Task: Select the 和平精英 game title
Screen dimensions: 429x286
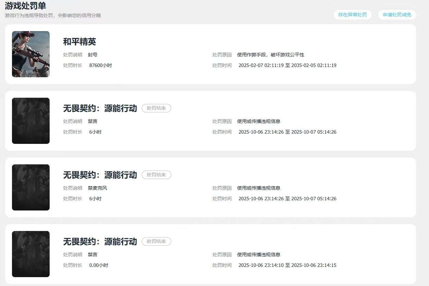Action: 79,42
